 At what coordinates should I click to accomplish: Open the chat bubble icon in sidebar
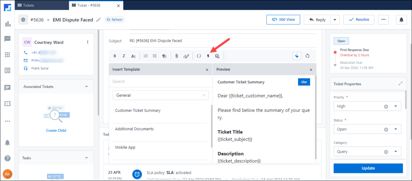coord(8,39)
